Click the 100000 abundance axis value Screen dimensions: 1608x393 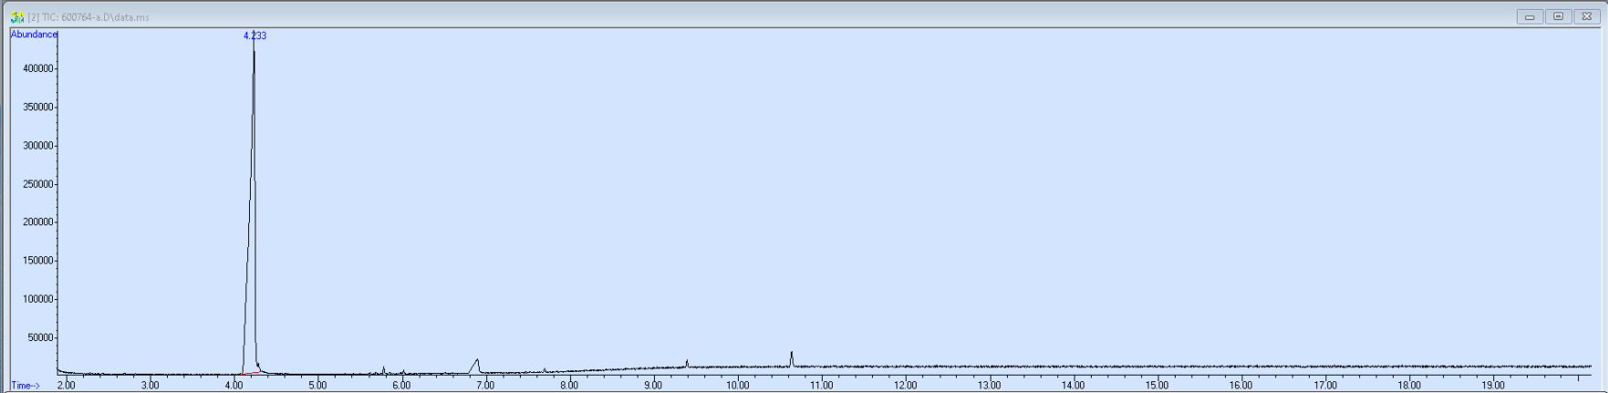(x=40, y=299)
